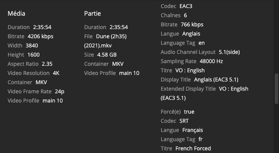
Task: Click the Aspect Ratio value 2.35
Action: coord(47,64)
